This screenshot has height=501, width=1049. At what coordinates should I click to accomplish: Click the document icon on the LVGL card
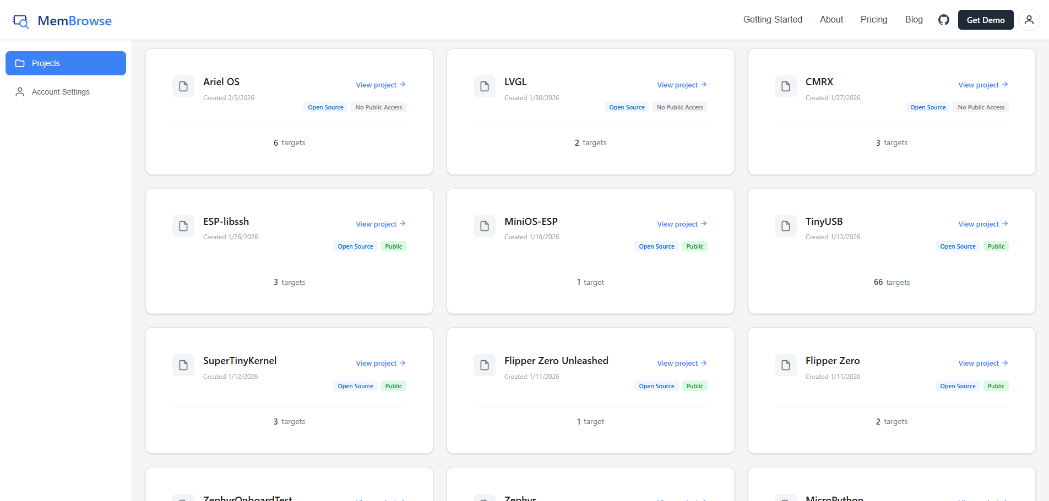pyautogui.click(x=485, y=86)
